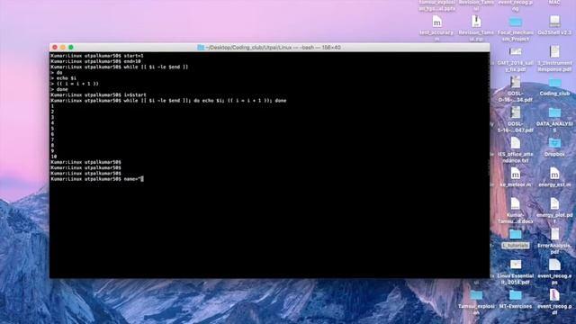576x324 pixels.
Task: Open the highlighted tutorials folder icon
Action: pos(516,234)
